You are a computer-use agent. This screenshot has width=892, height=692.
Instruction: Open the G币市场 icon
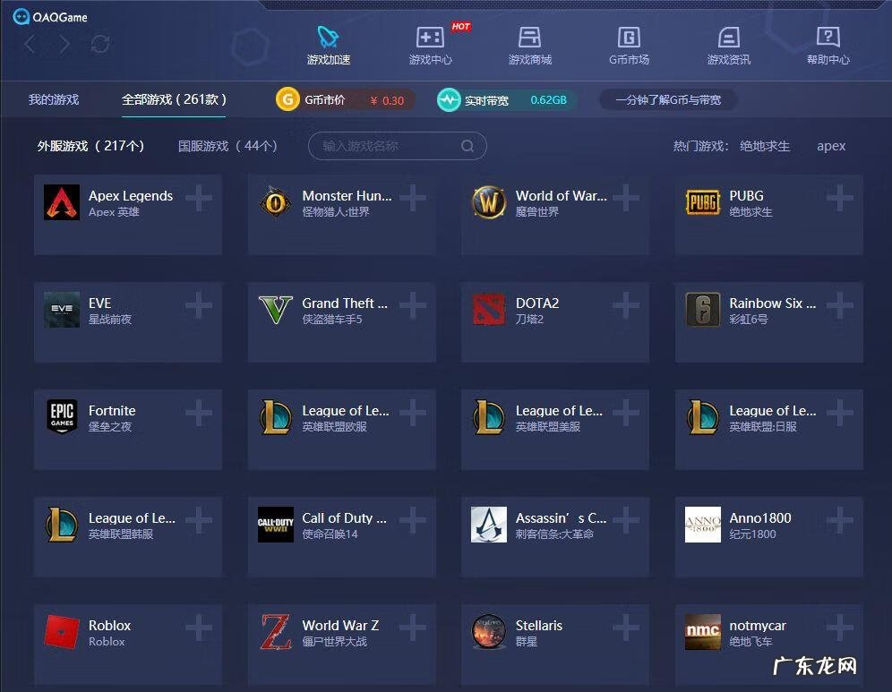pyautogui.click(x=629, y=38)
